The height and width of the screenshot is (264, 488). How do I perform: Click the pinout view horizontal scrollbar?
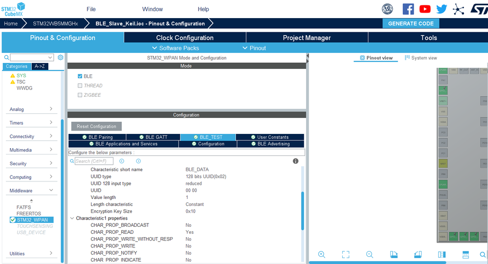pos(377,263)
